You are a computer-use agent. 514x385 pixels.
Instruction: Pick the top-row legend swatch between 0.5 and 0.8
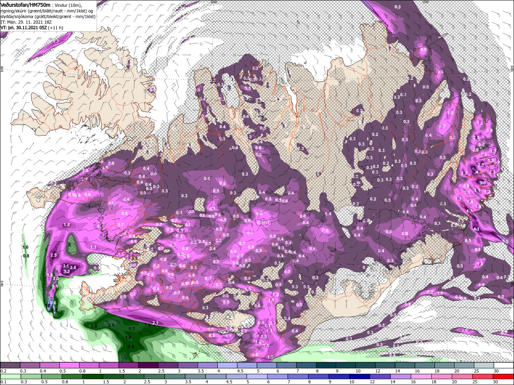tap(70, 365)
